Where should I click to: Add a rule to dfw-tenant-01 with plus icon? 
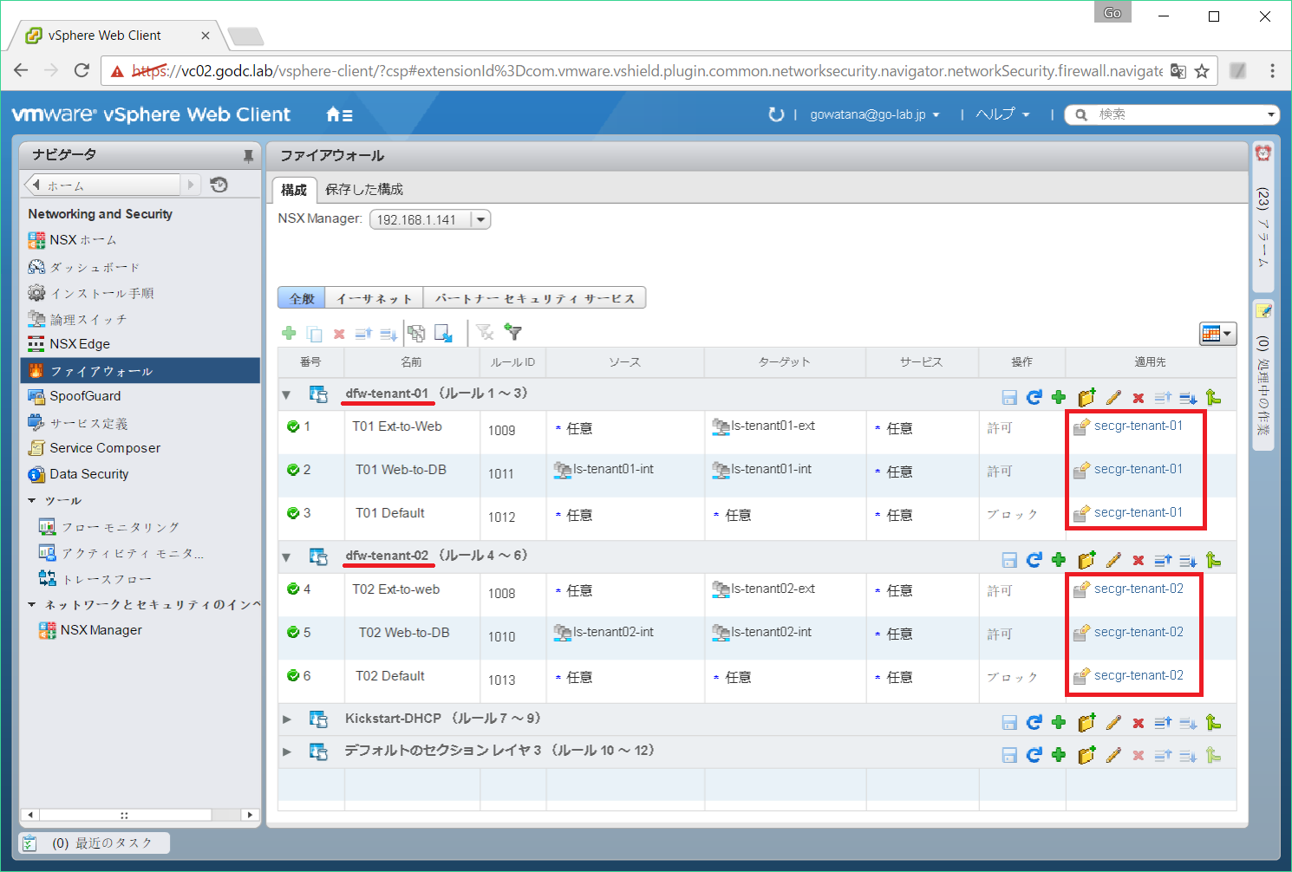click(1059, 397)
